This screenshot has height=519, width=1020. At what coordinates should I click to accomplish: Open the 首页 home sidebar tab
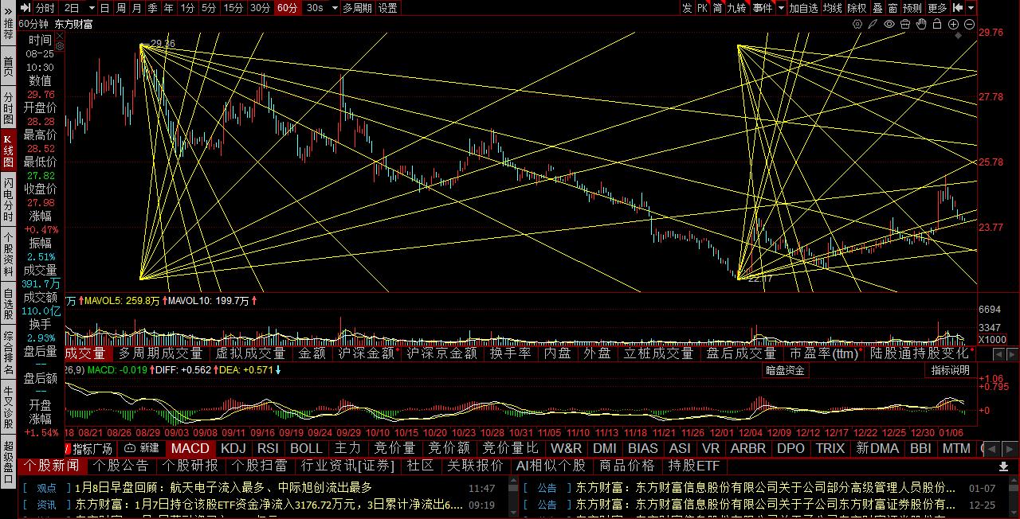tap(8, 66)
